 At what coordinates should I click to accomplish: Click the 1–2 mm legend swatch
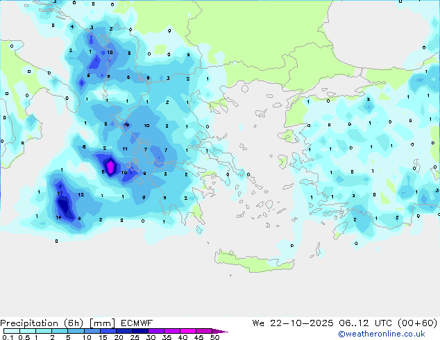point(44,331)
